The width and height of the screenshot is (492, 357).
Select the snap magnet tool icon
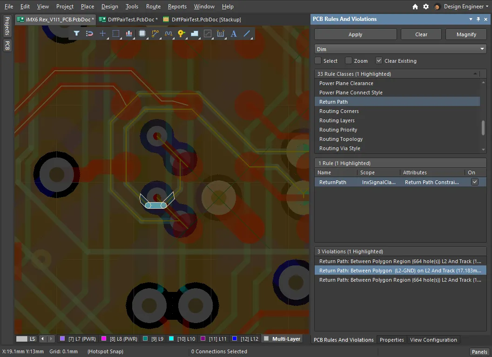click(x=90, y=33)
